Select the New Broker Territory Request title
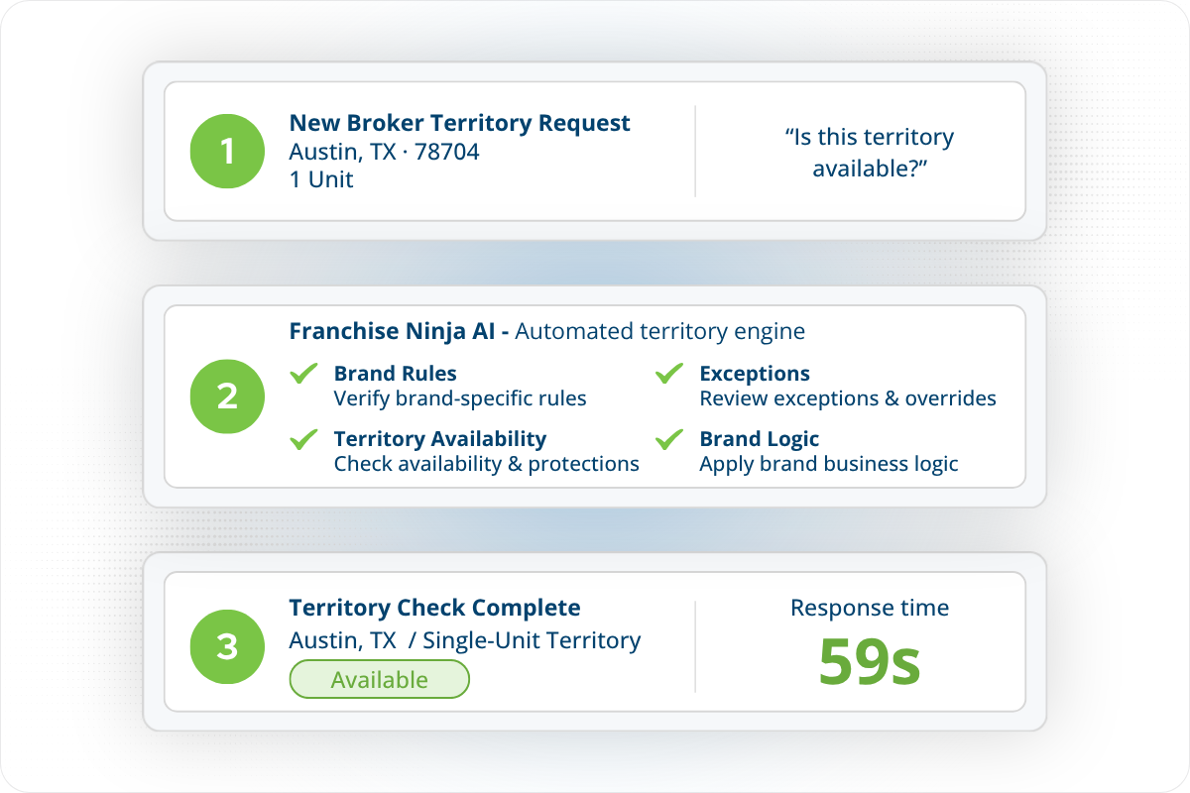1190x793 pixels. (x=459, y=123)
